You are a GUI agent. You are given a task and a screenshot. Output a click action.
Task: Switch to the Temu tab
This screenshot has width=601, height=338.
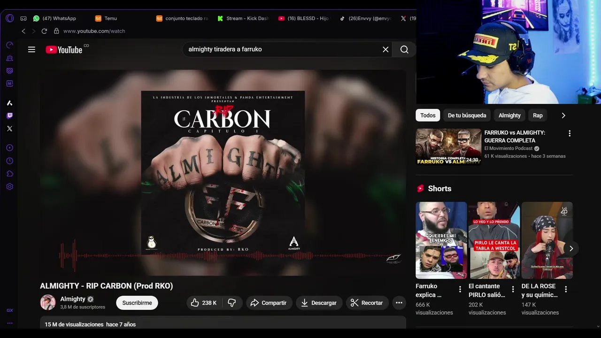click(x=107, y=18)
